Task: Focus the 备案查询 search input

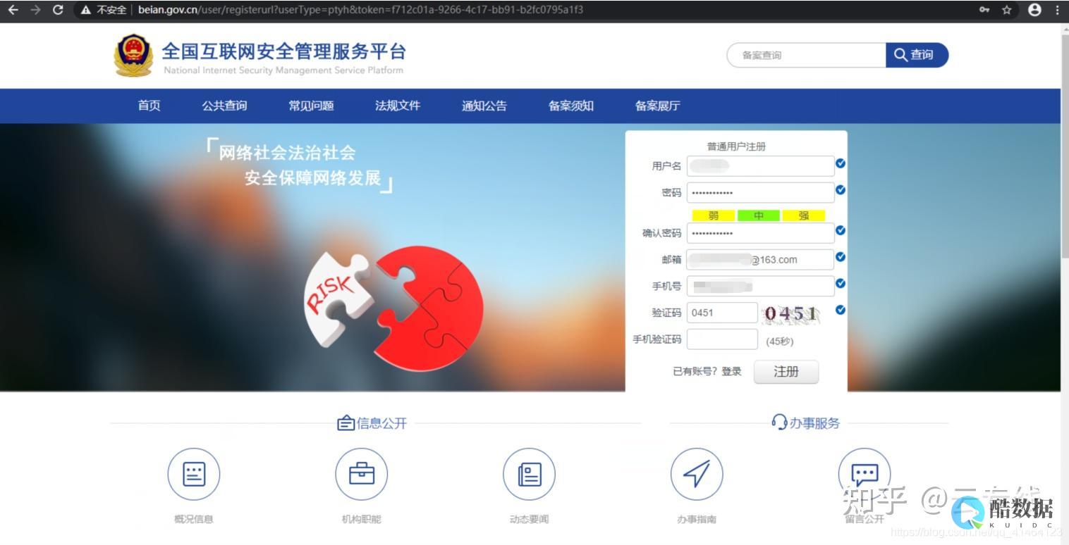Action: [806, 55]
